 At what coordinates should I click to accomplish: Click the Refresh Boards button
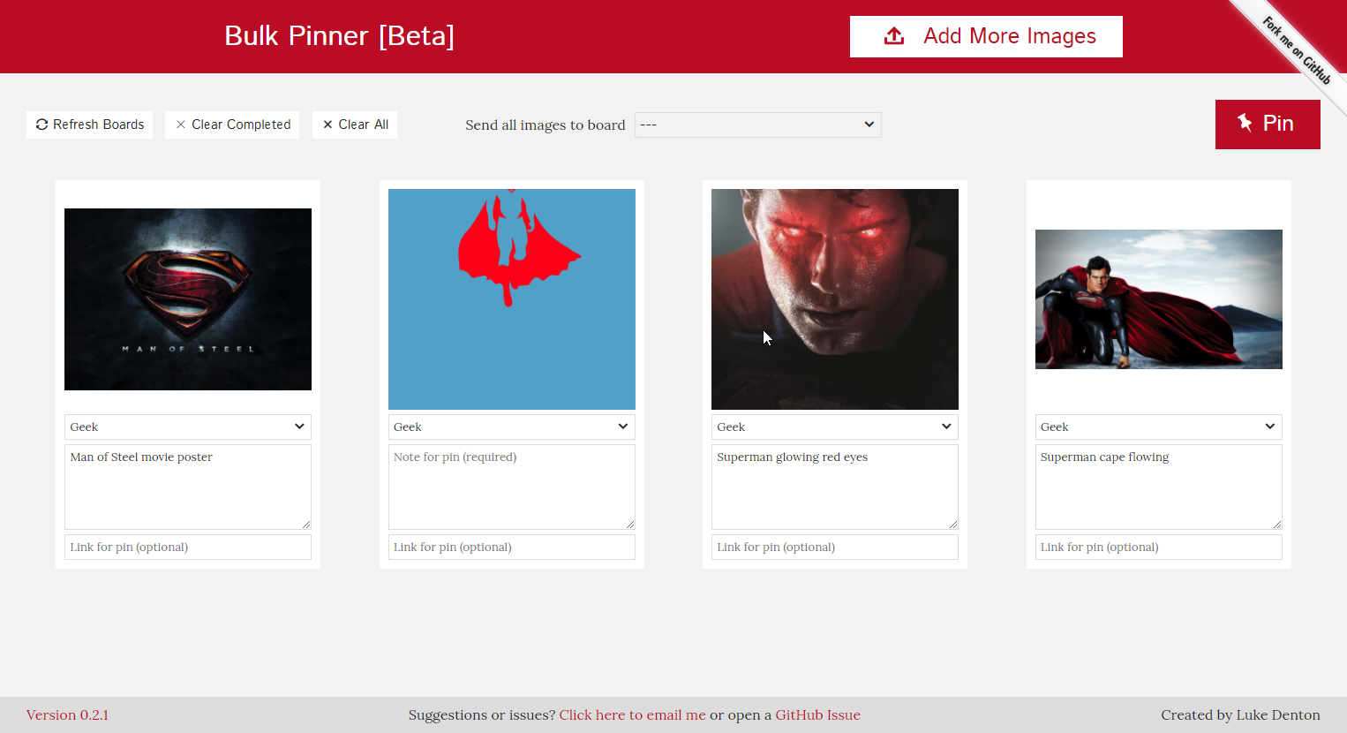(89, 125)
